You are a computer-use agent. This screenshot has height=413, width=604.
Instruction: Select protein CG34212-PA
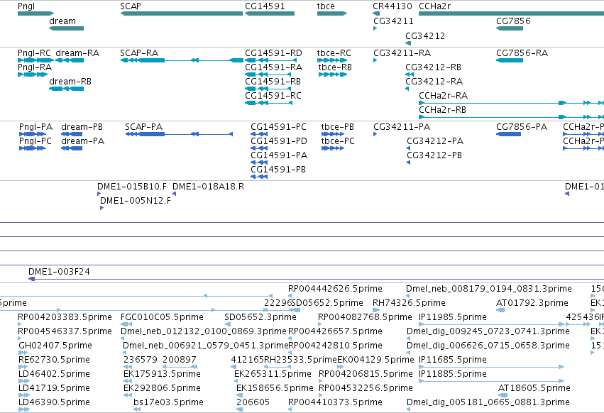coord(435,141)
